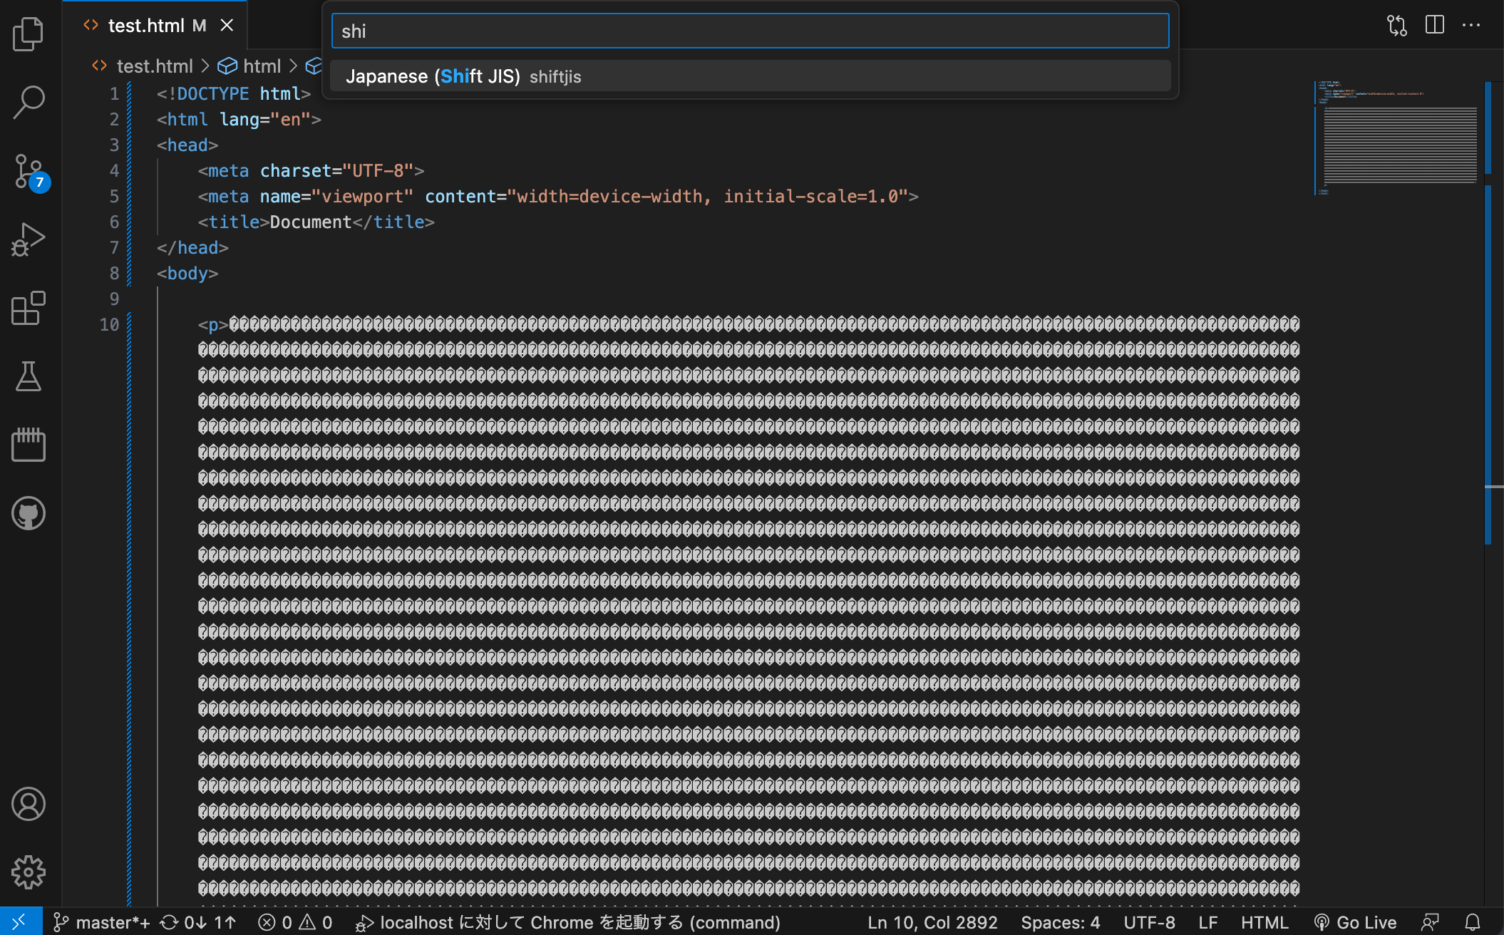Open the Explorer view
The height and width of the screenshot is (935, 1504).
pyautogui.click(x=29, y=33)
